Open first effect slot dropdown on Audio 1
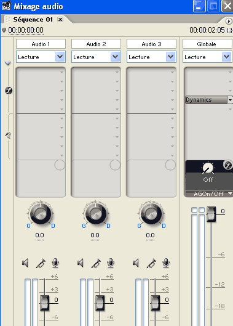Image resolution: width=233 pixels, height=326 pixels. pyautogui.click(x=62, y=72)
